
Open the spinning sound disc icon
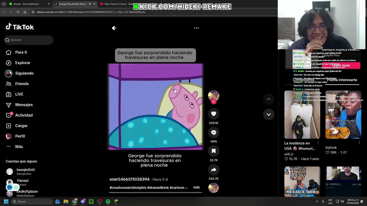coord(214,188)
